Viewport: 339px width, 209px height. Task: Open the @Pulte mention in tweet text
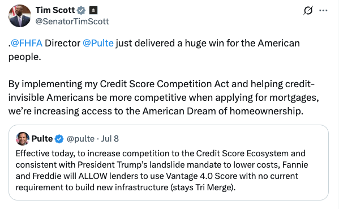[x=98, y=43]
